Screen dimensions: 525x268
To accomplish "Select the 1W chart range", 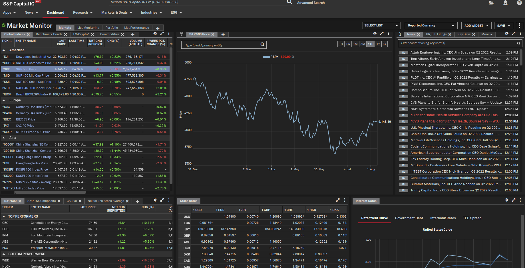I will pyautogui.click(x=348, y=44).
